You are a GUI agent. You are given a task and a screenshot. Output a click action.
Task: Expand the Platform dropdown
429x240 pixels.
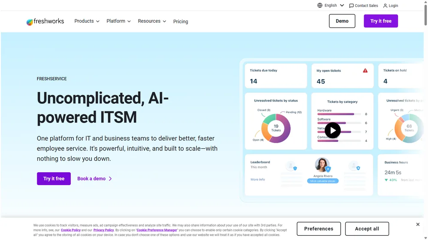(x=118, y=21)
